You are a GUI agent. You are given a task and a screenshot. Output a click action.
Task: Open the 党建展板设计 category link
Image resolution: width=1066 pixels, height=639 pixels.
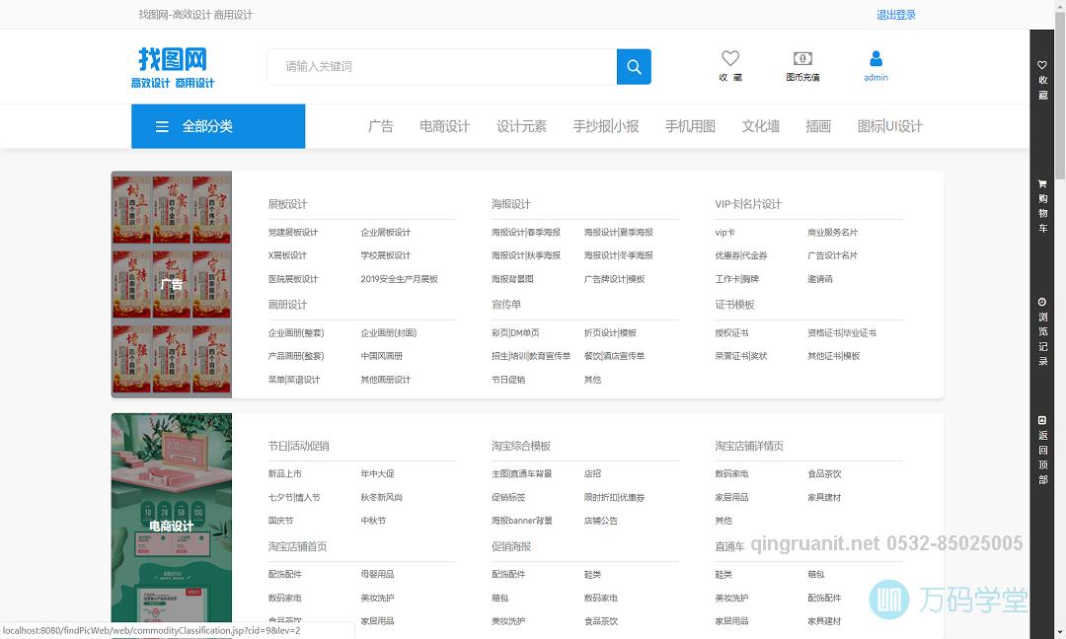293,232
